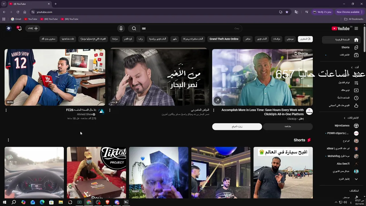
Task: Click the New Chrome available button
Action: (349, 12)
